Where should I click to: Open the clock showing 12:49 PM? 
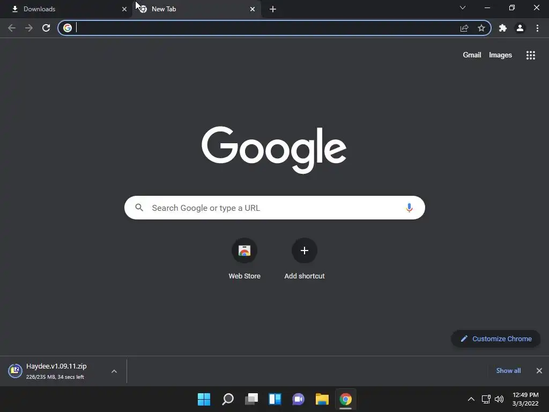click(x=525, y=399)
